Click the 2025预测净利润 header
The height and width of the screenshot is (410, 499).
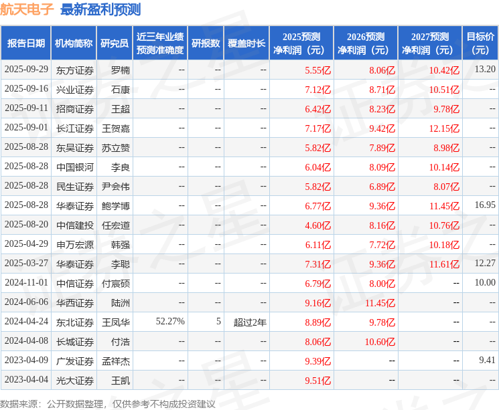click(x=301, y=43)
